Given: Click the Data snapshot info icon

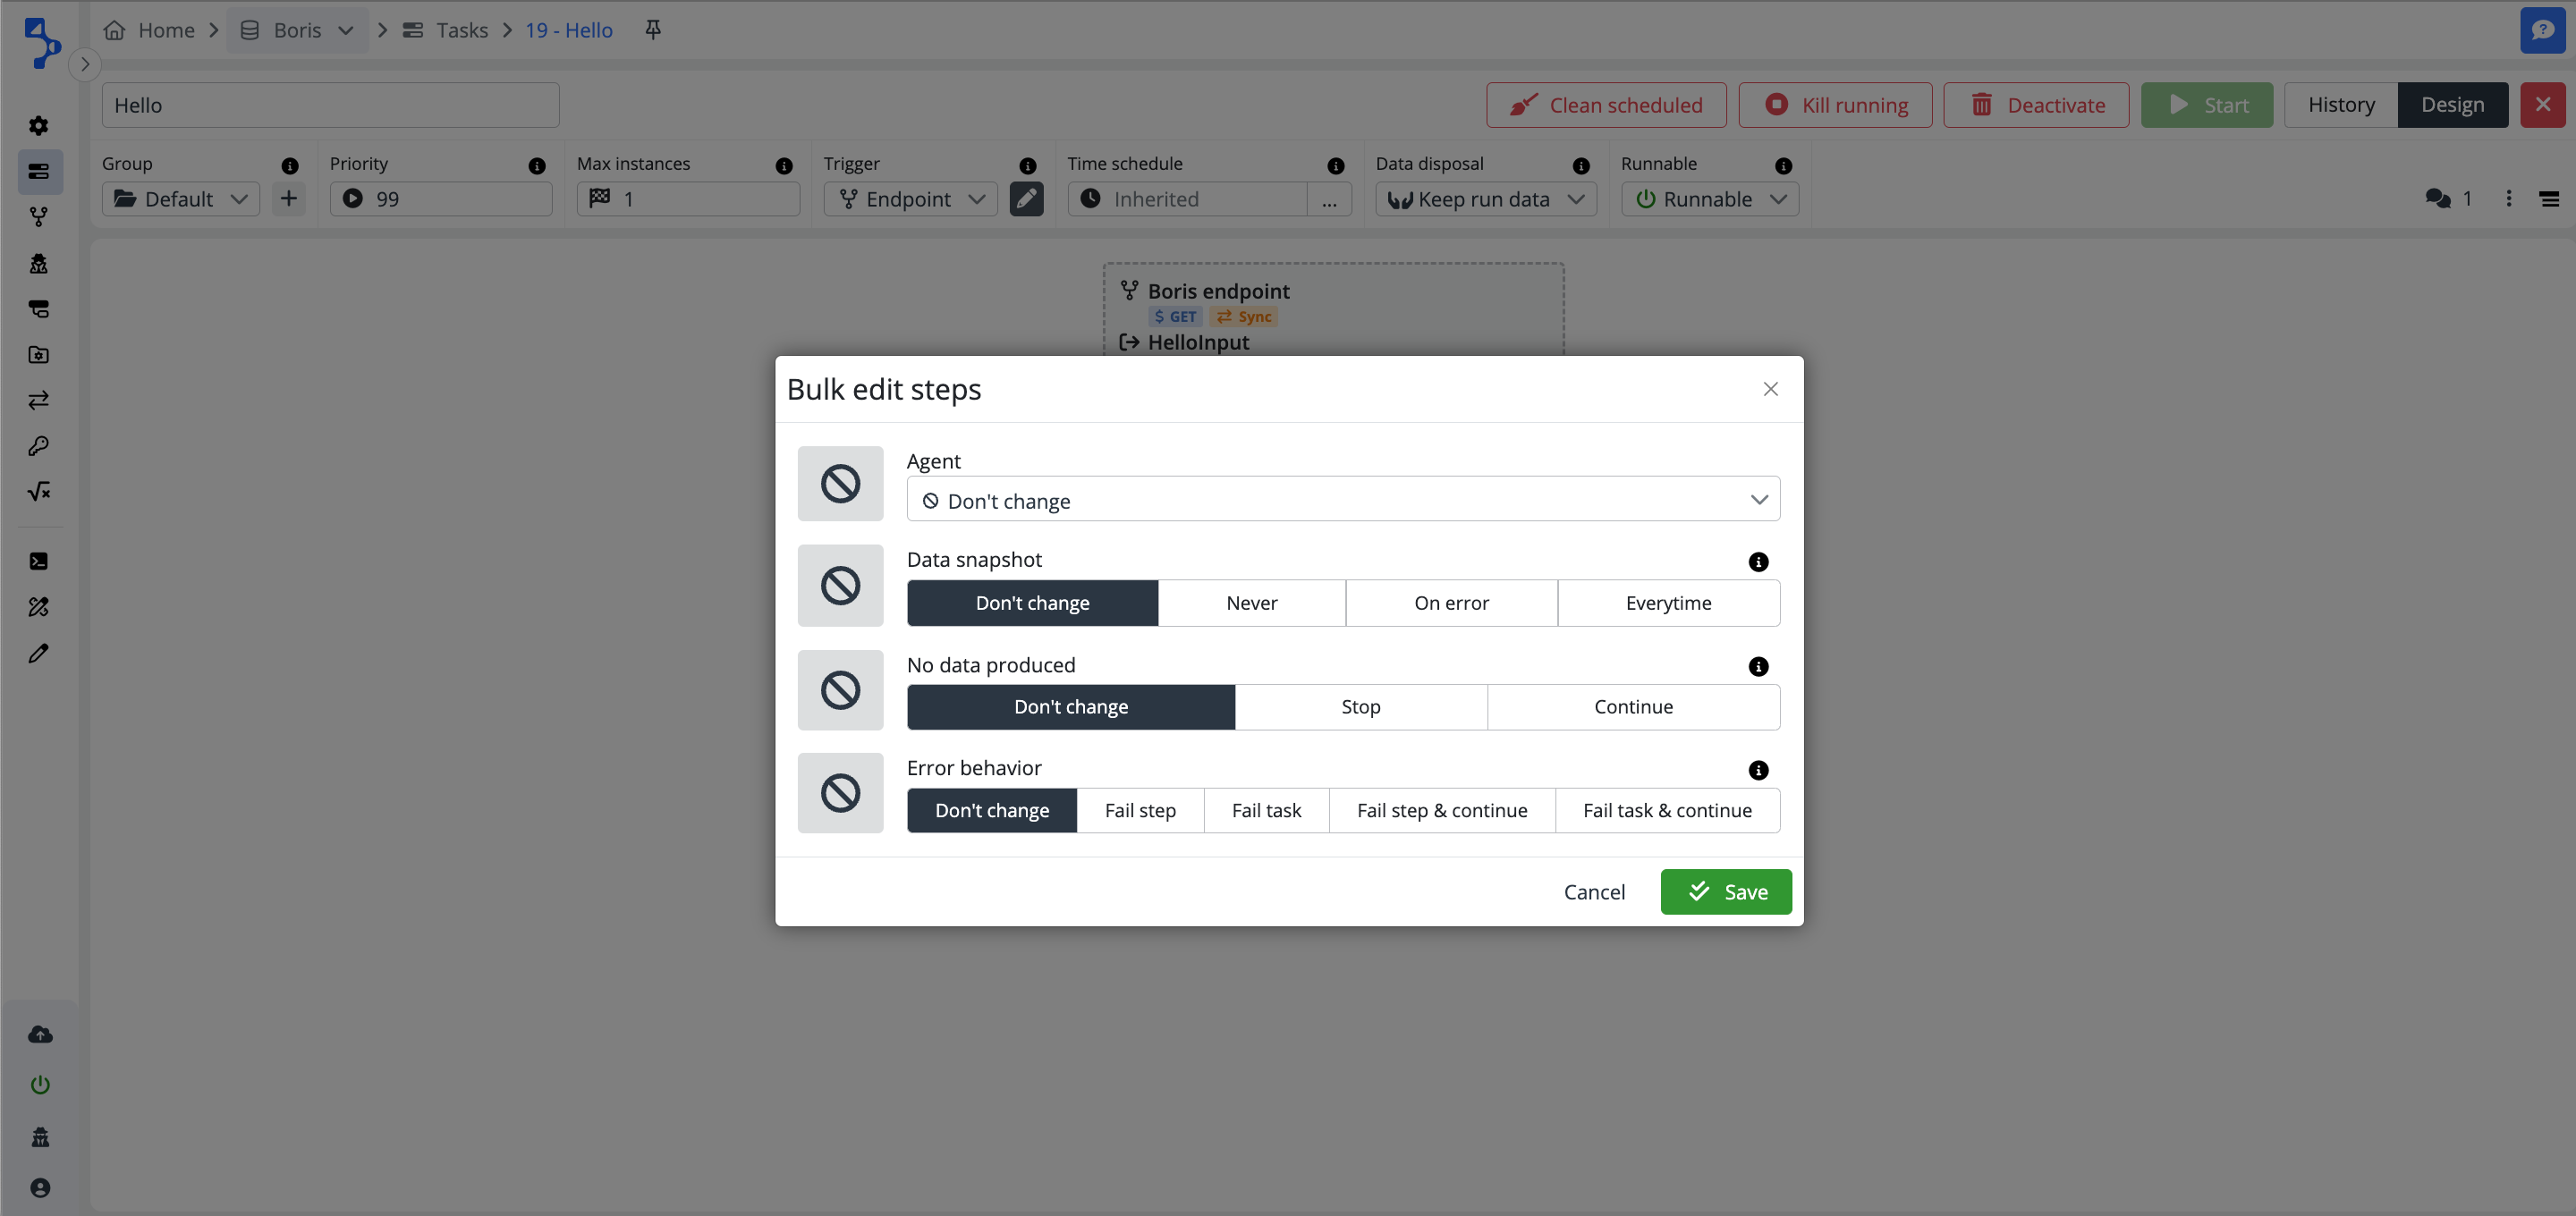Looking at the screenshot, I should point(1758,562).
